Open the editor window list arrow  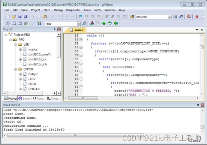(197, 30)
